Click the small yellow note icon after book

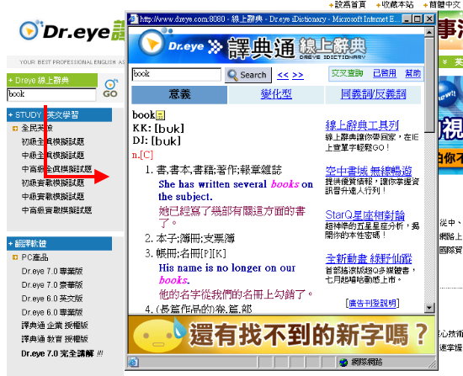coord(160,115)
